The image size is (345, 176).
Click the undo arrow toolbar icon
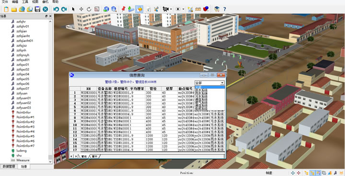pos(56,9)
